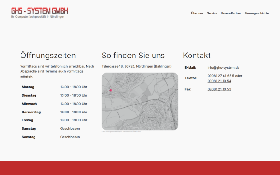Viewport: 280px width, 175px height.
Task: Select the Kontakt heading
Action: click(x=197, y=56)
